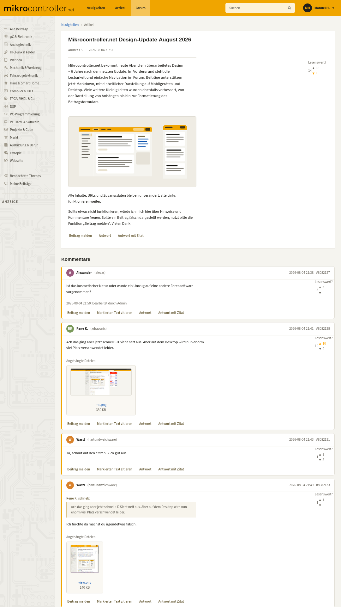
Task: Click the FPGA, VHDL & Co. chip icon
Action: tap(6, 99)
